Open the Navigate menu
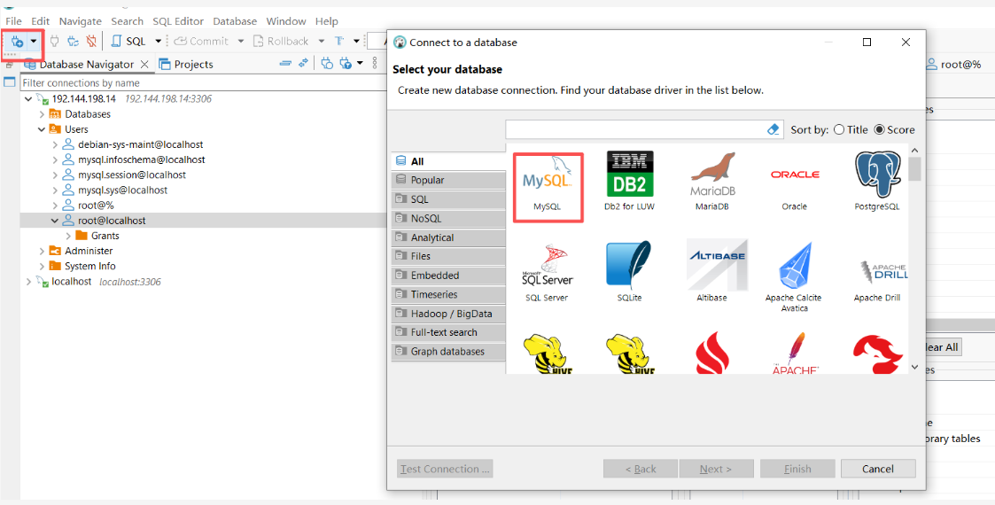995x505 pixels. pos(81,21)
